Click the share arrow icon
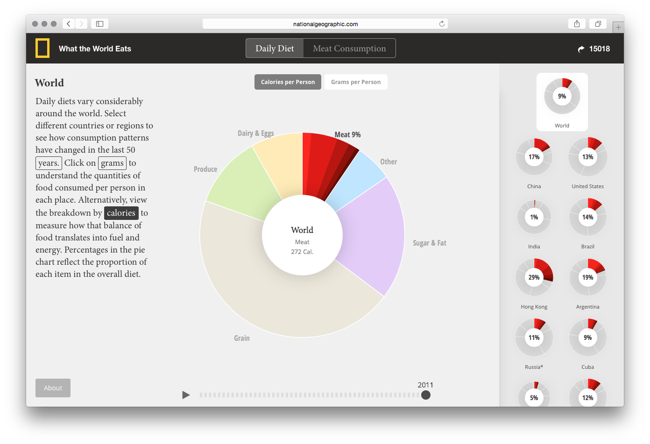Image resolution: width=650 pixels, height=444 pixels. [x=581, y=49]
